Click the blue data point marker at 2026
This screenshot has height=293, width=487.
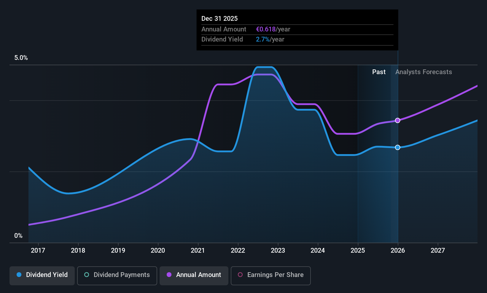pos(398,147)
